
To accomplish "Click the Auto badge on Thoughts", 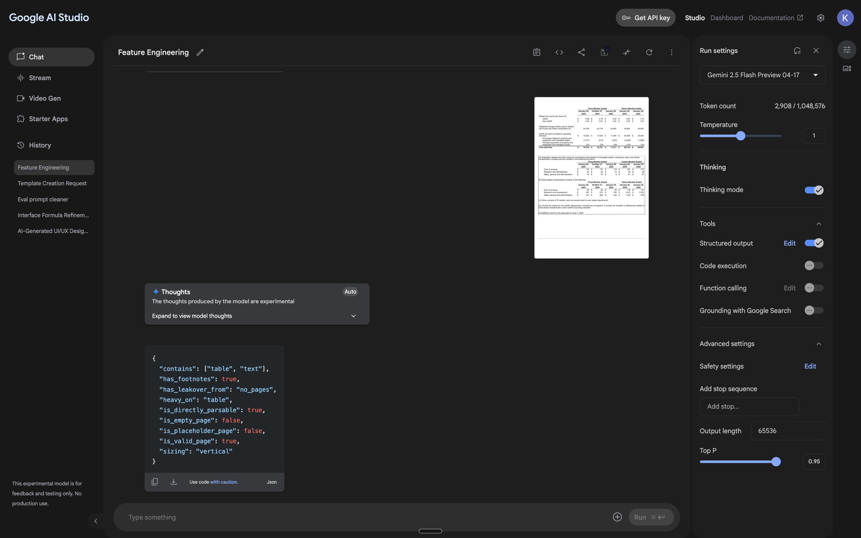I will pos(350,292).
